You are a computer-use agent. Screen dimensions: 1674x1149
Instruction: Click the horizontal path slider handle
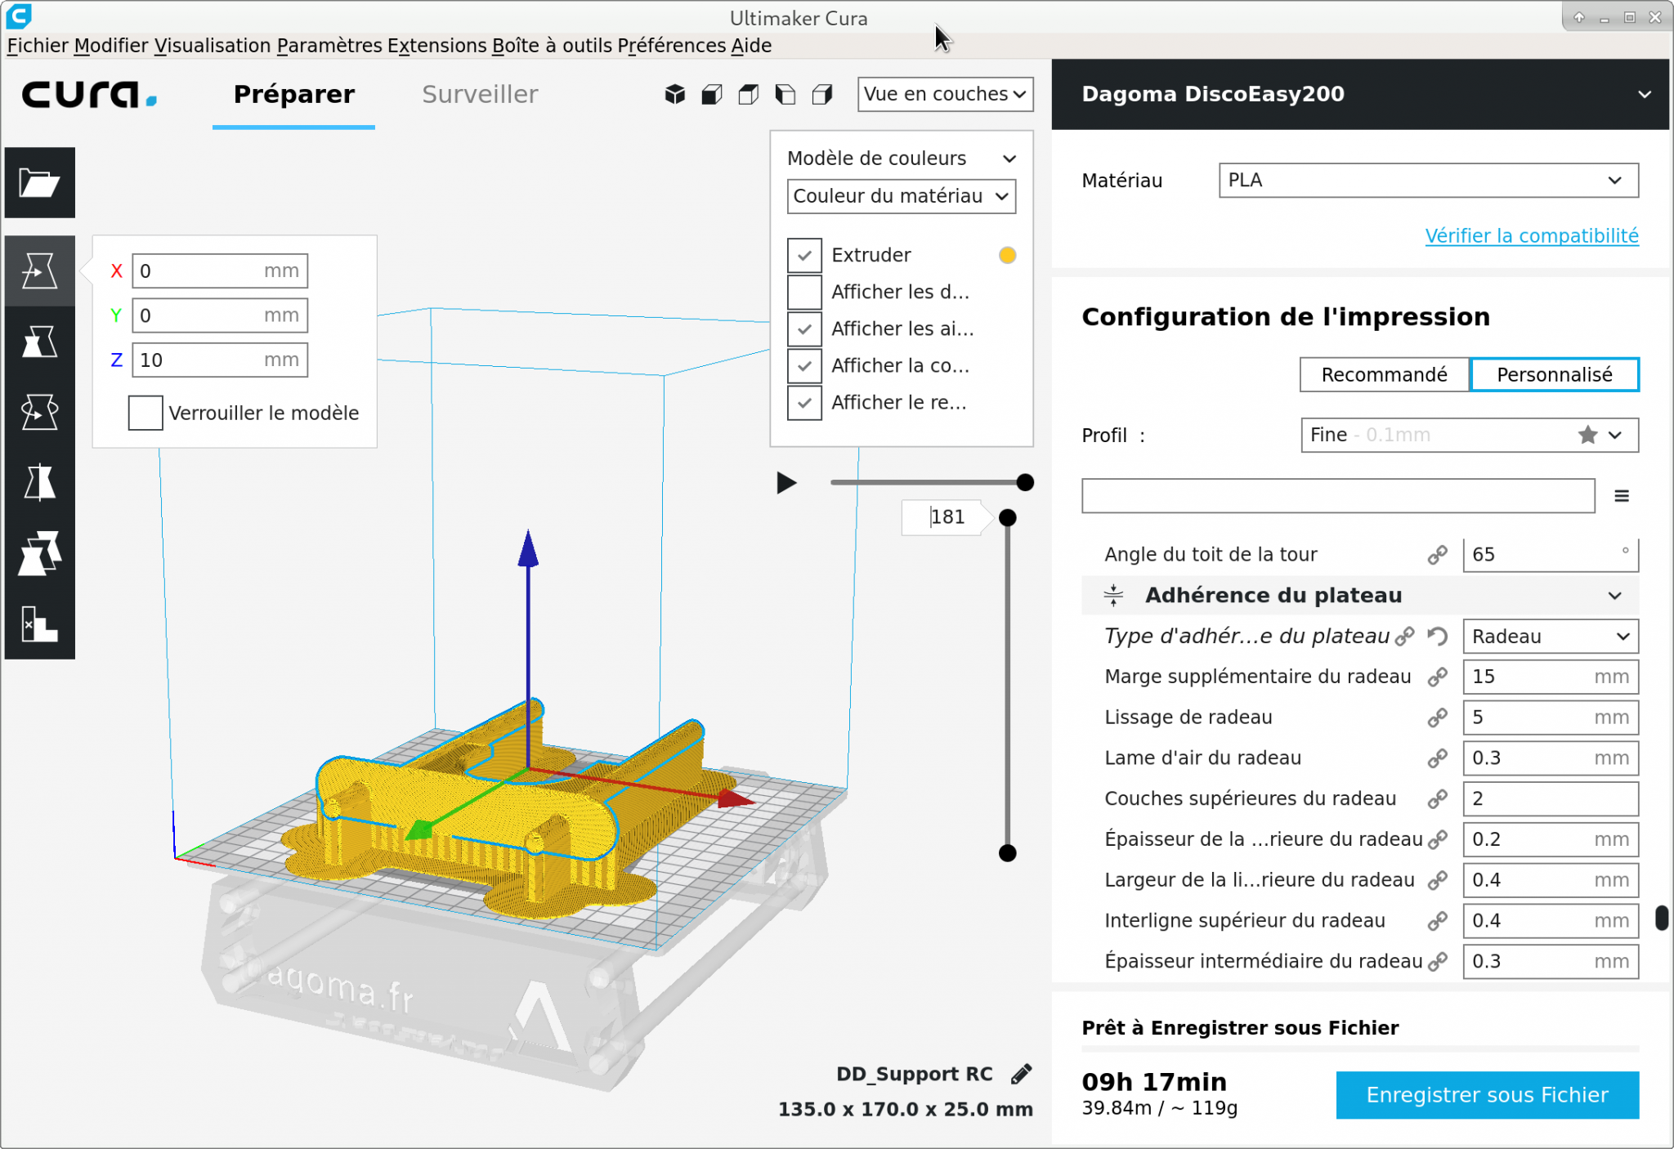coord(1025,483)
